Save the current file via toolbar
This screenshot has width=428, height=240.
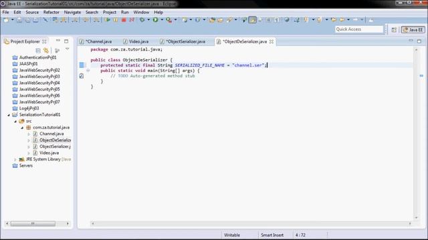pyautogui.click(x=19, y=20)
